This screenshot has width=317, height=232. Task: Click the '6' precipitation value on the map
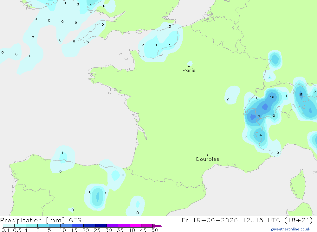click(x=301, y=95)
